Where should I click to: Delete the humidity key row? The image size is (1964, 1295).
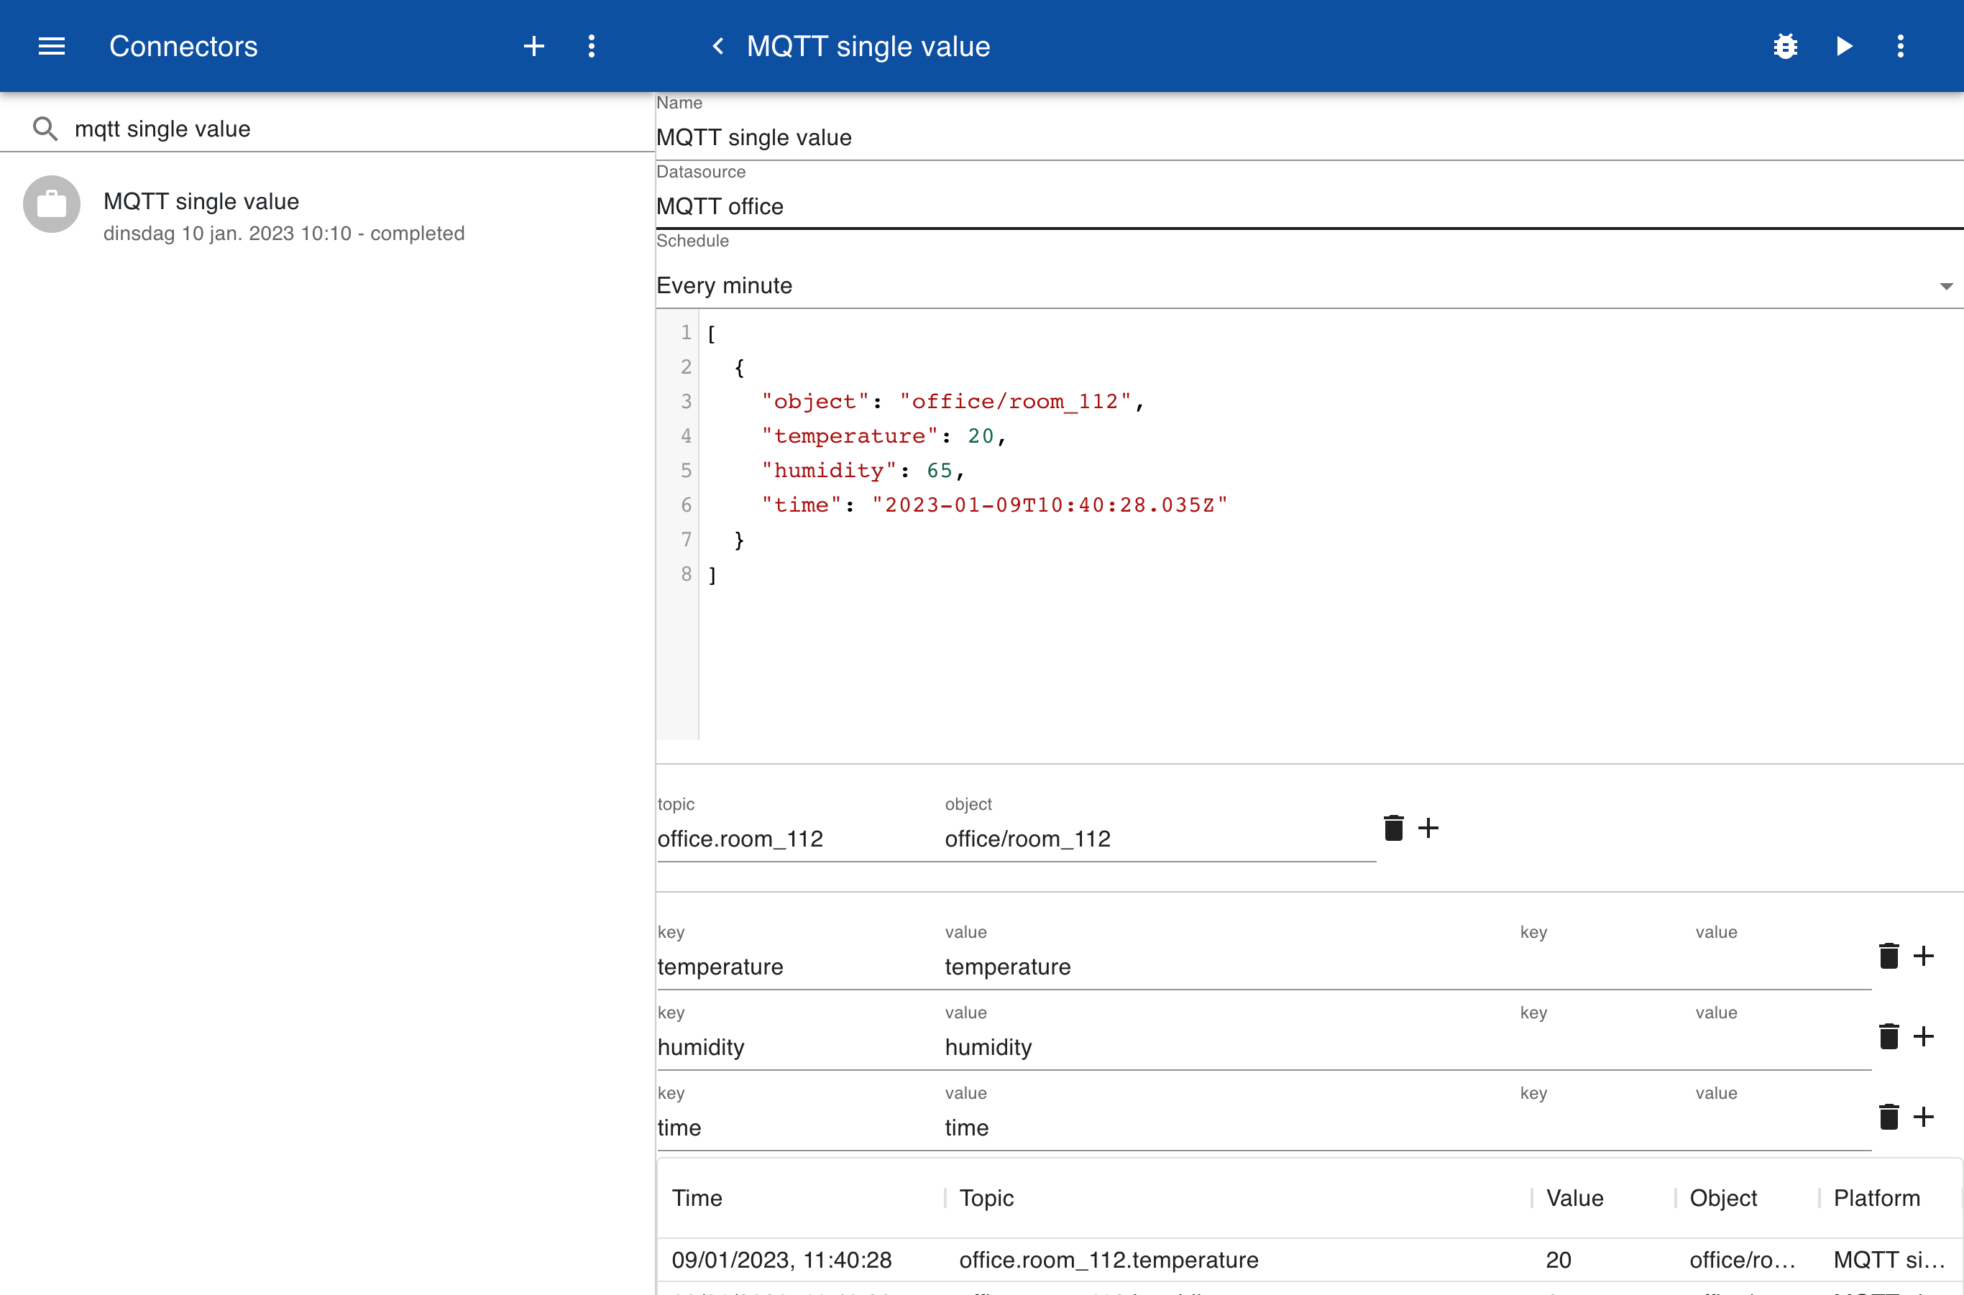(x=1889, y=1036)
